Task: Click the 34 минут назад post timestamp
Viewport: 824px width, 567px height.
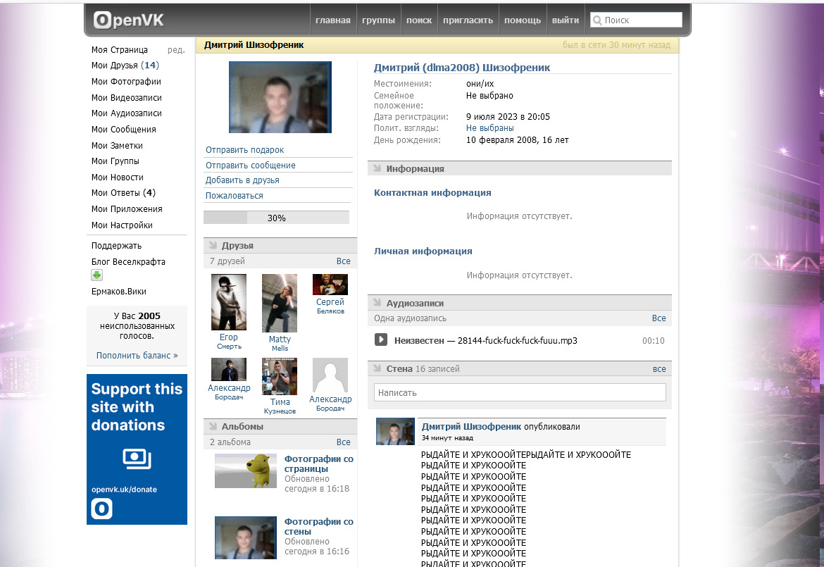Action: click(447, 437)
